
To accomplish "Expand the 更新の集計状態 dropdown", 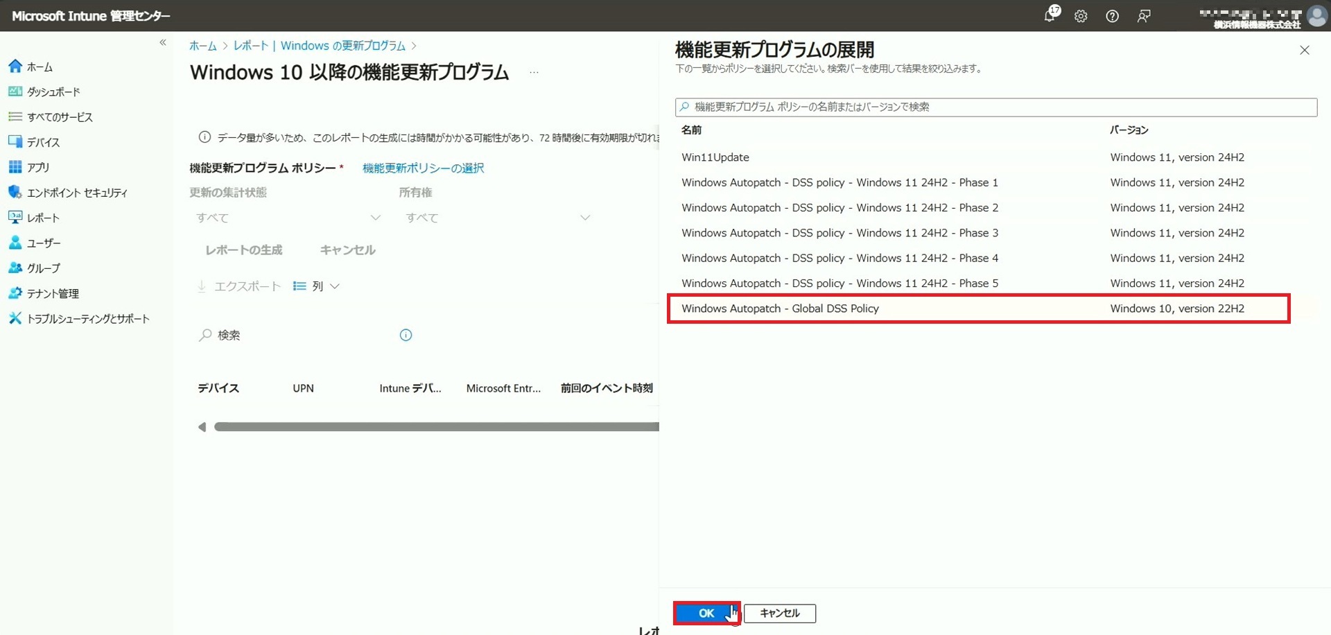I will pos(288,218).
